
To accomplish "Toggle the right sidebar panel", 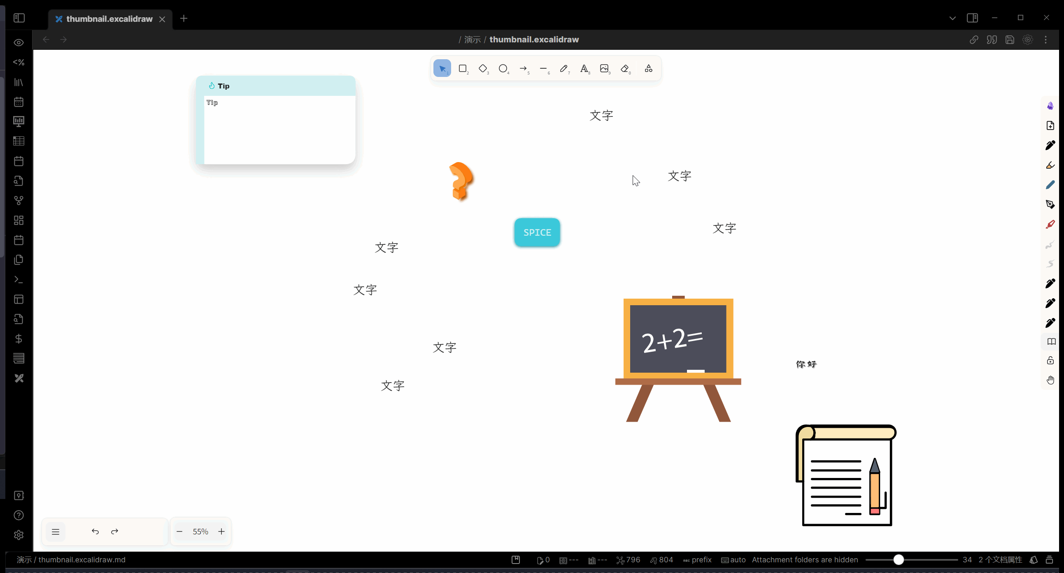I will point(972,18).
